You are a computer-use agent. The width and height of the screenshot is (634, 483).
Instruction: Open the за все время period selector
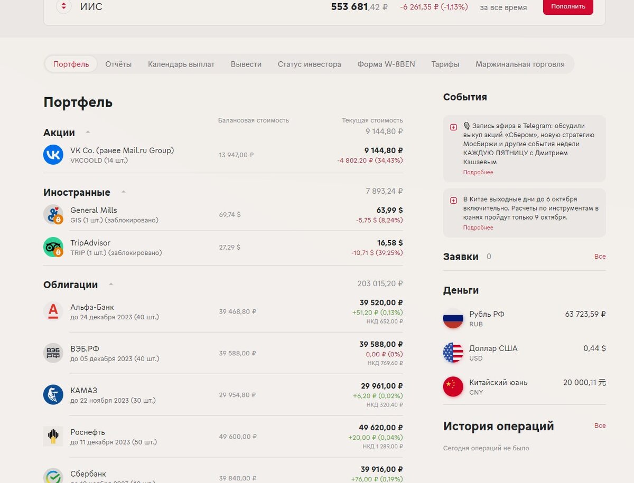pos(504,7)
